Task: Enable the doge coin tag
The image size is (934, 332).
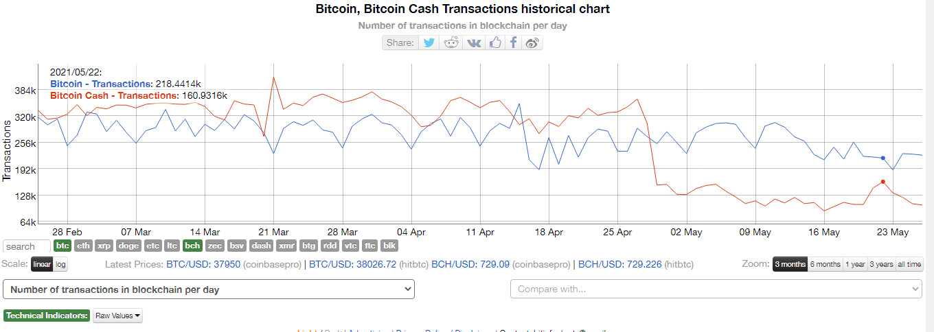Action: pyautogui.click(x=128, y=246)
